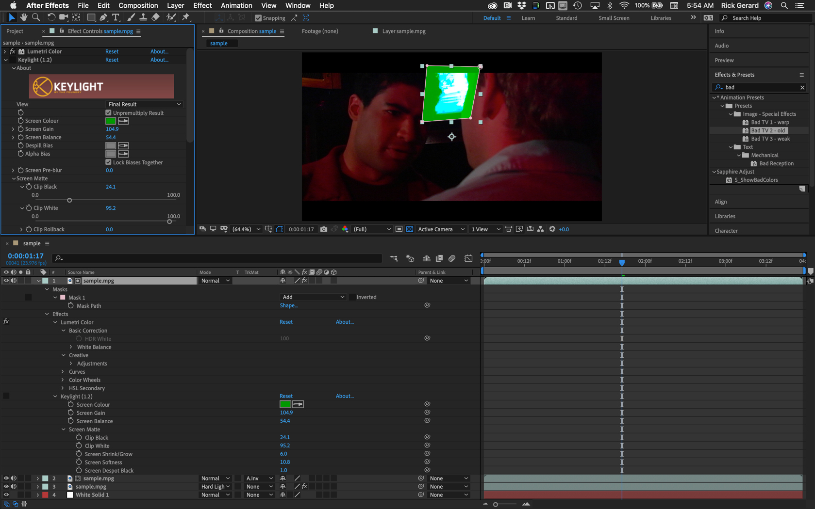Collapse the Screen Matte group in the timeline
The height and width of the screenshot is (509, 815).
(x=63, y=429)
